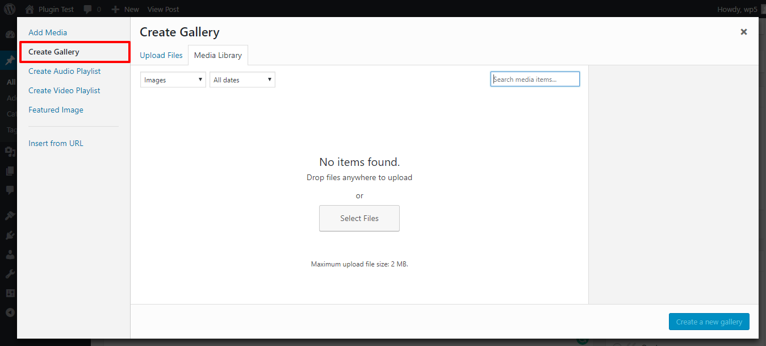The width and height of the screenshot is (766, 346).
Task: Select Create Gallery in the sidebar
Action: [75, 52]
